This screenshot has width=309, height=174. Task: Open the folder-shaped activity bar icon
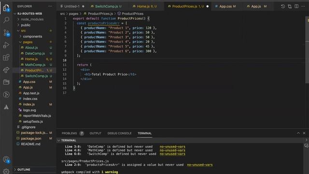6,82
